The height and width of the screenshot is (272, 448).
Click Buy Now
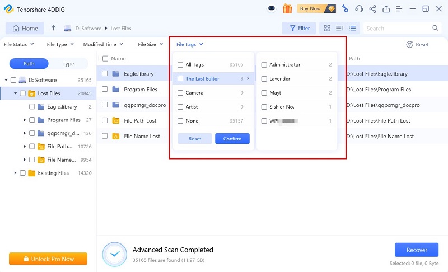[x=316, y=8]
